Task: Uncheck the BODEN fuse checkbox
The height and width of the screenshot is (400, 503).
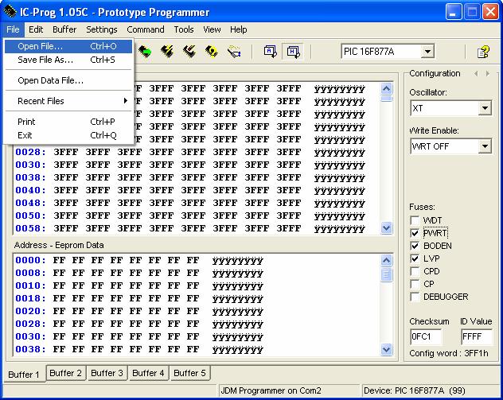Action: pyautogui.click(x=415, y=246)
